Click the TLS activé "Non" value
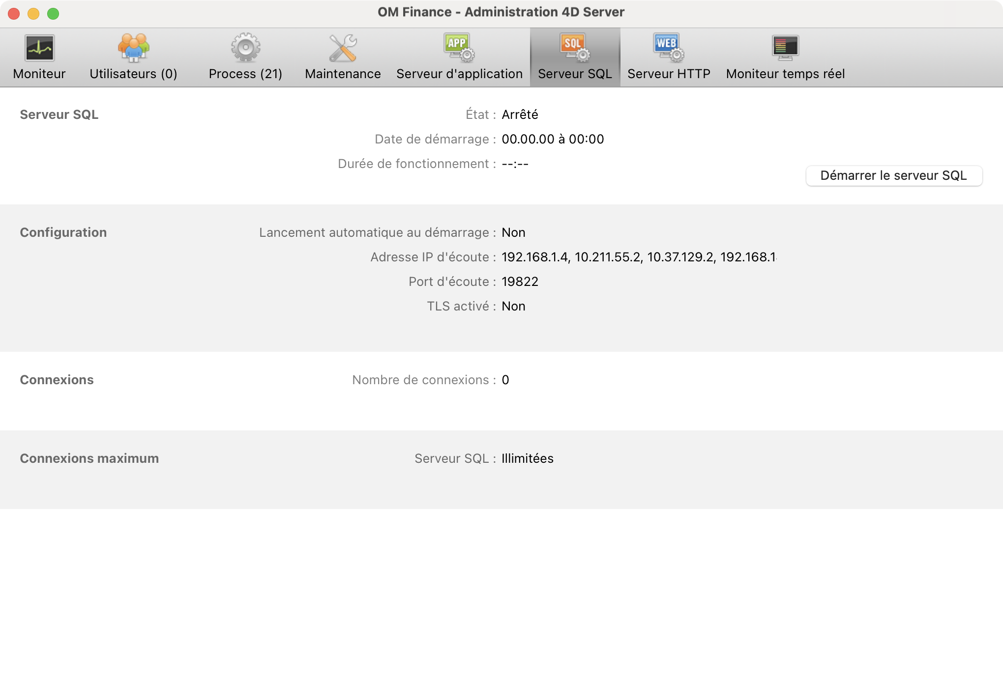The image size is (1003, 676). [x=513, y=306]
